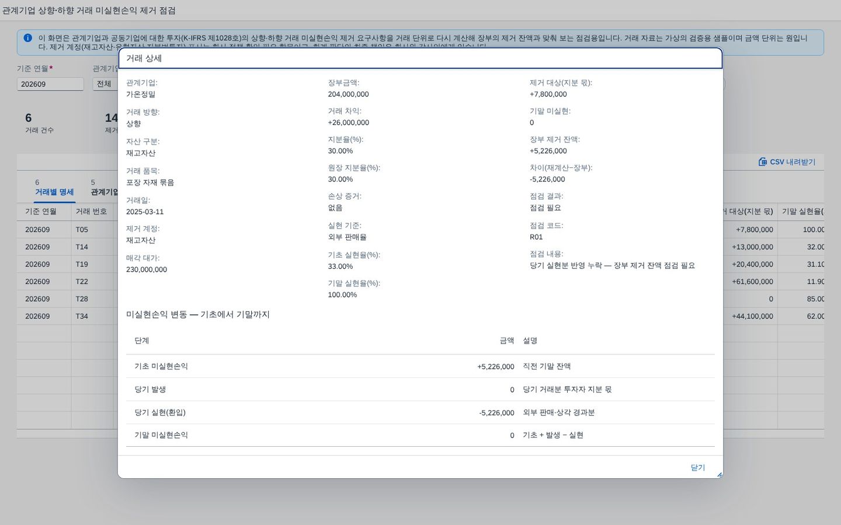Click the CSV 내려받기 download icon
Image resolution: width=841 pixels, height=525 pixels.
[x=762, y=162]
